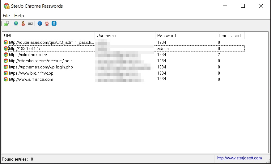
Task: Click Times Used value 2 for nitroflare
Action: pyautogui.click(x=219, y=55)
